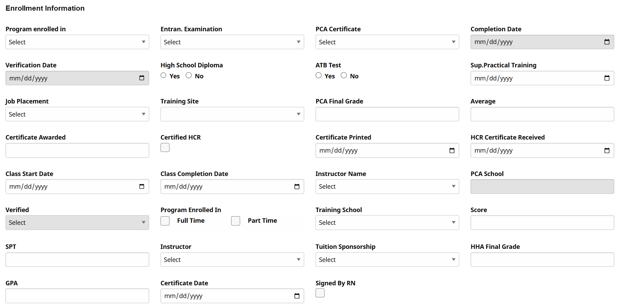The image size is (618, 308).
Task: Open the calendar picker for Completion Date
Action: [x=607, y=42]
